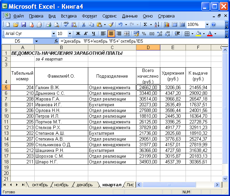230x196 pixels.
Task: Open the Формат menu
Action: click(89, 16)
